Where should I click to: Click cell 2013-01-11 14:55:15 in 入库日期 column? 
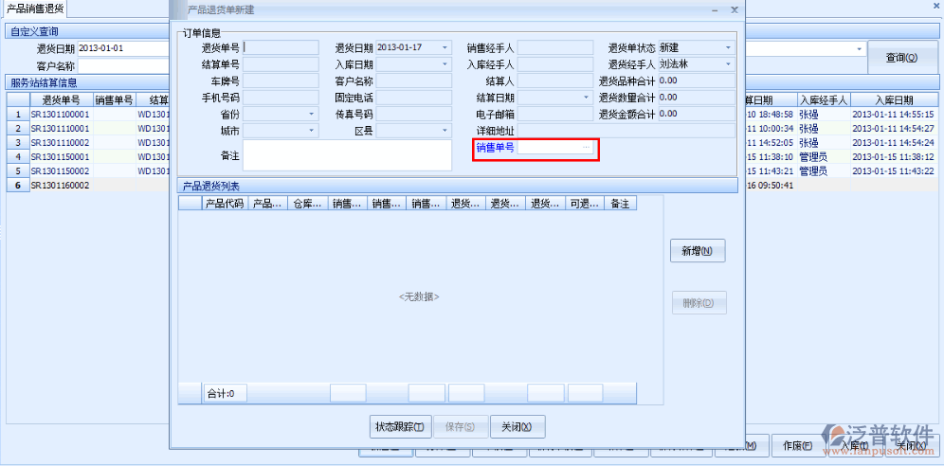[x=894, y=115]
